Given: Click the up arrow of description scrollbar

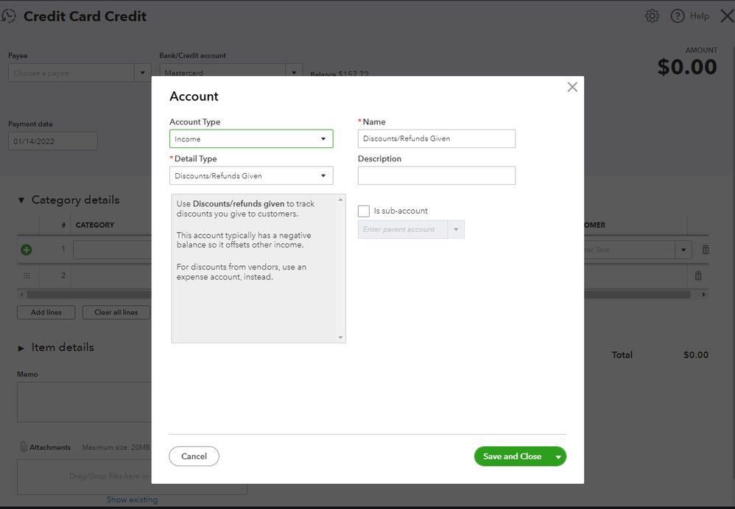Looking at the screenshot, I should (x=341, y=200).
